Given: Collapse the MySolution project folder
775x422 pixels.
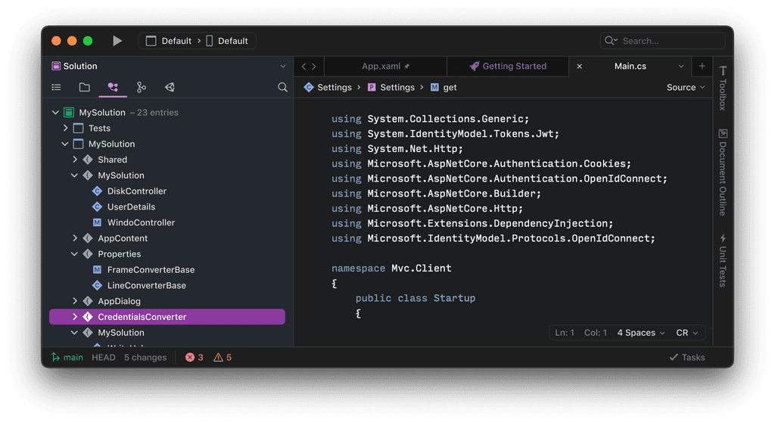Looking at the screenshot, I should 65,144.
